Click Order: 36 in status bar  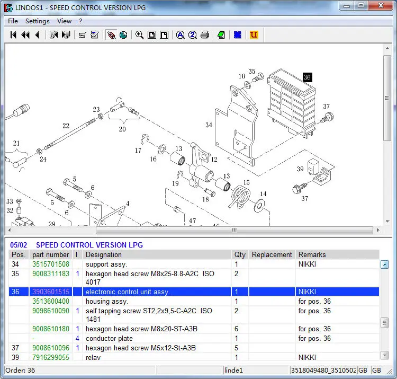[x=20, y=371]
